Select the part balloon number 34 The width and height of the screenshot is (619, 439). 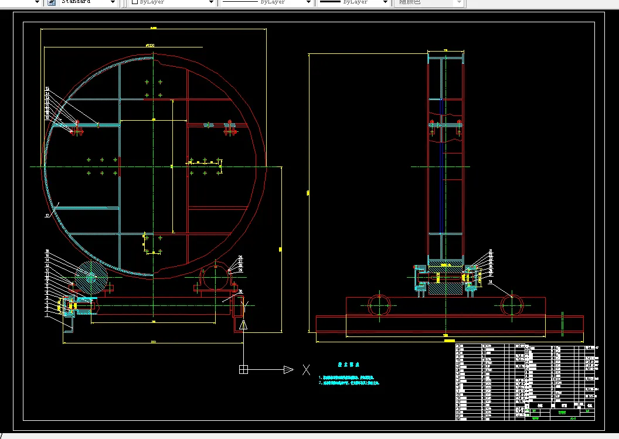click(x=490, y=282)
